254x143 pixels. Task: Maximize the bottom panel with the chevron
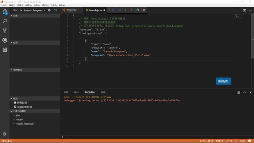(245, 92)
